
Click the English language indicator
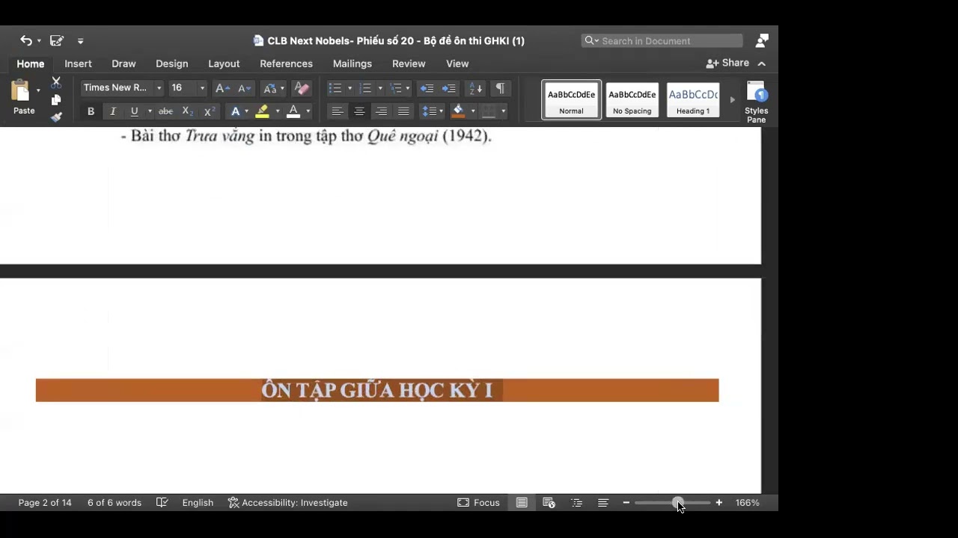tap(198, 503)
